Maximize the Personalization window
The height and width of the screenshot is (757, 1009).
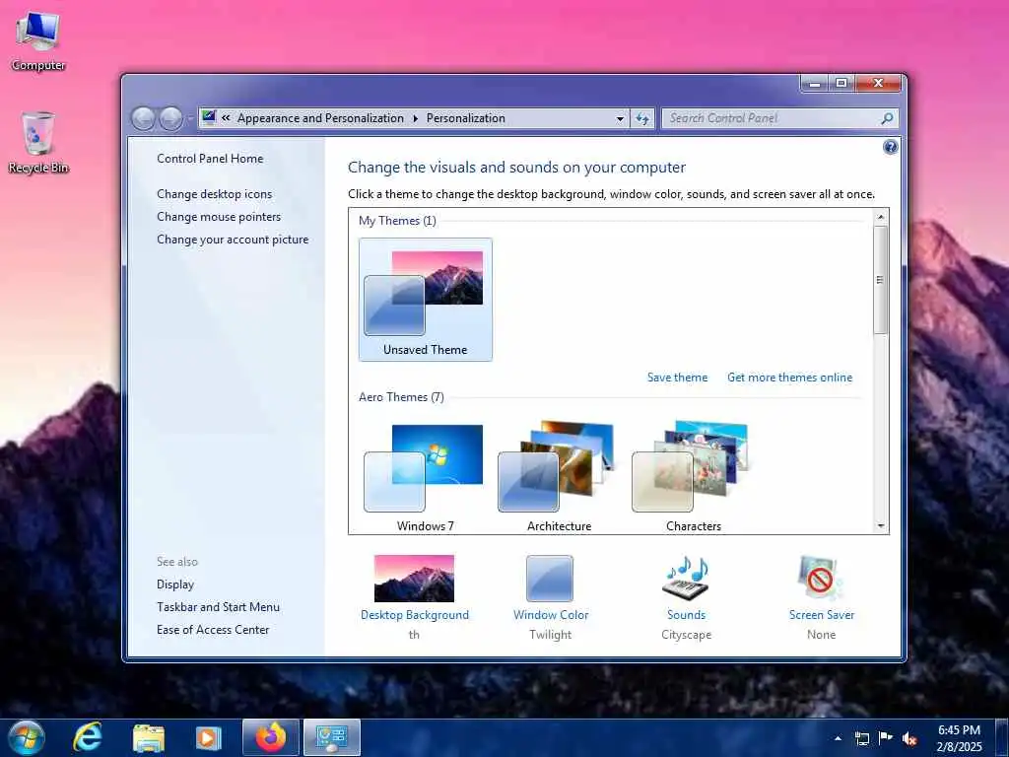point(841,83)
